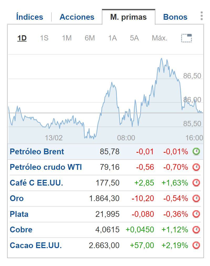This screenshot has width=210, height=266.
Task: Enable the Máx. chart period
Action: tap(159, 38)
